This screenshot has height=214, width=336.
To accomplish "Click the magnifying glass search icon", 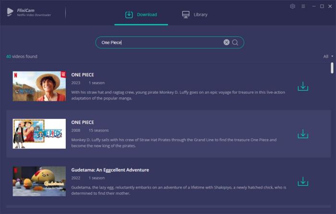I will (235, 42).
